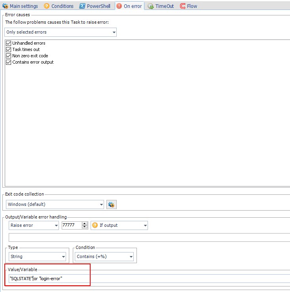Untick Contains error output checkbox
290x292 pixels.
[x=9, y=62]
